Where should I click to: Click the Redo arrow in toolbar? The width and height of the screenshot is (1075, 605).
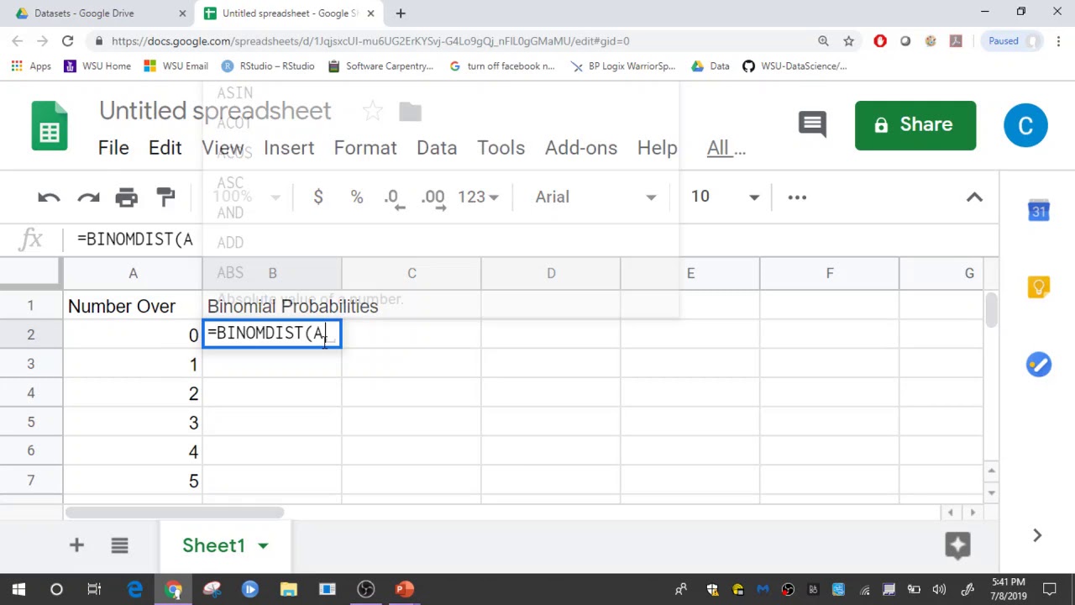[x=88, y=197]
